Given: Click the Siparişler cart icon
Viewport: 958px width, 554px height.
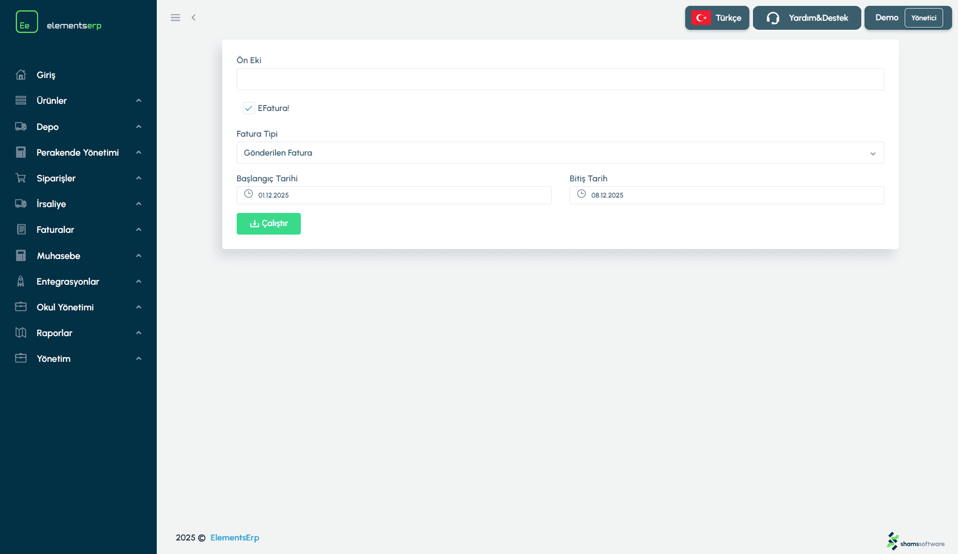Looking at the screenshot, I should [21, 178].
